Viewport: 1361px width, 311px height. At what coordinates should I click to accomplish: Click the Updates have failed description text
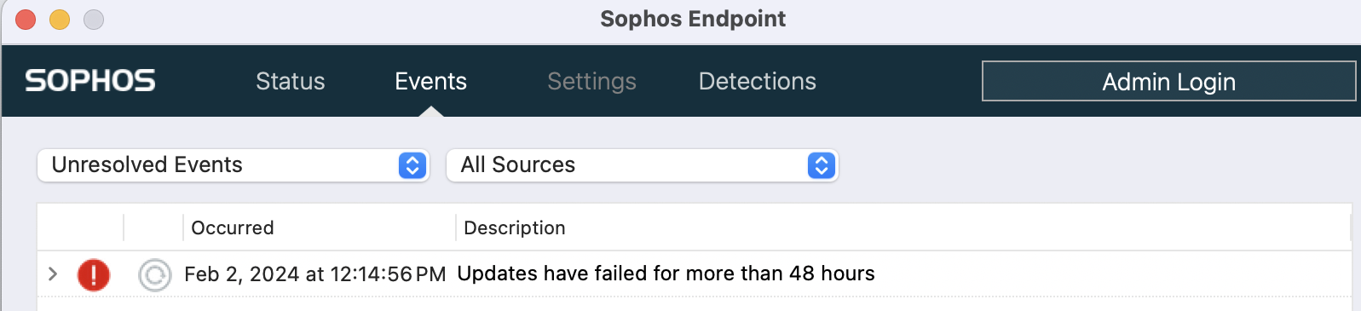point(666,274)
